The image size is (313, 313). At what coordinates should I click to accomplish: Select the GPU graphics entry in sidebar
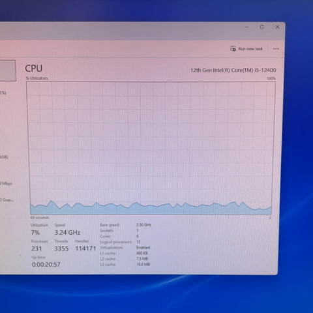(7, 200)
